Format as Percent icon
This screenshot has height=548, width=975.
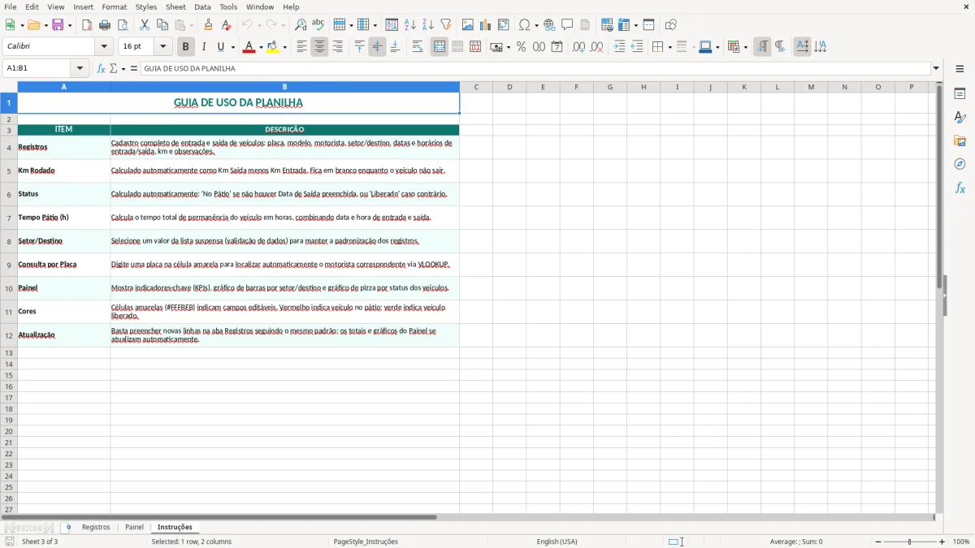(522, 47)
